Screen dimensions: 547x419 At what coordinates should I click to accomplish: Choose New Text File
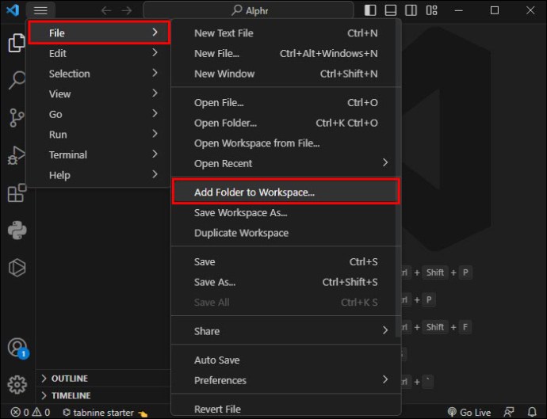coord(285,32)
